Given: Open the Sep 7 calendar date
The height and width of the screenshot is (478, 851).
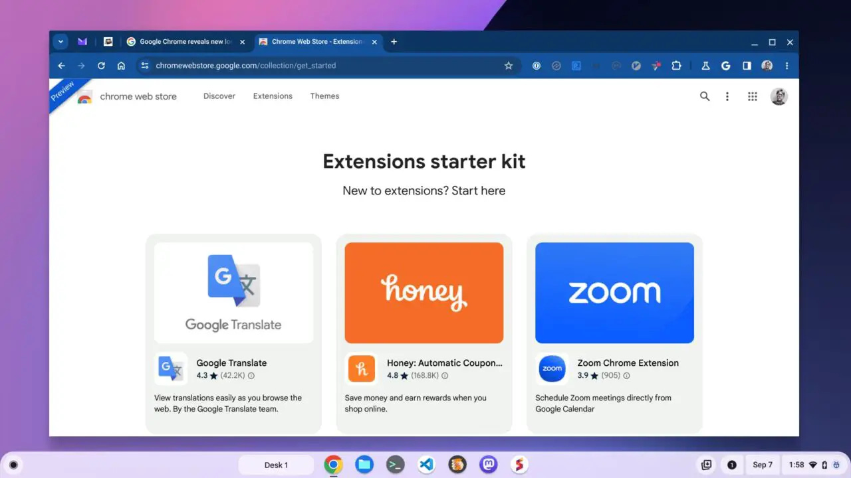Looking at the screenshot, I should tap(763, 465).
